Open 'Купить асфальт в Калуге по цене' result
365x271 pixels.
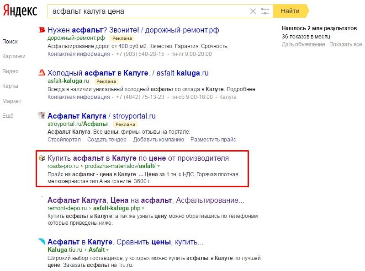point(139,158)
